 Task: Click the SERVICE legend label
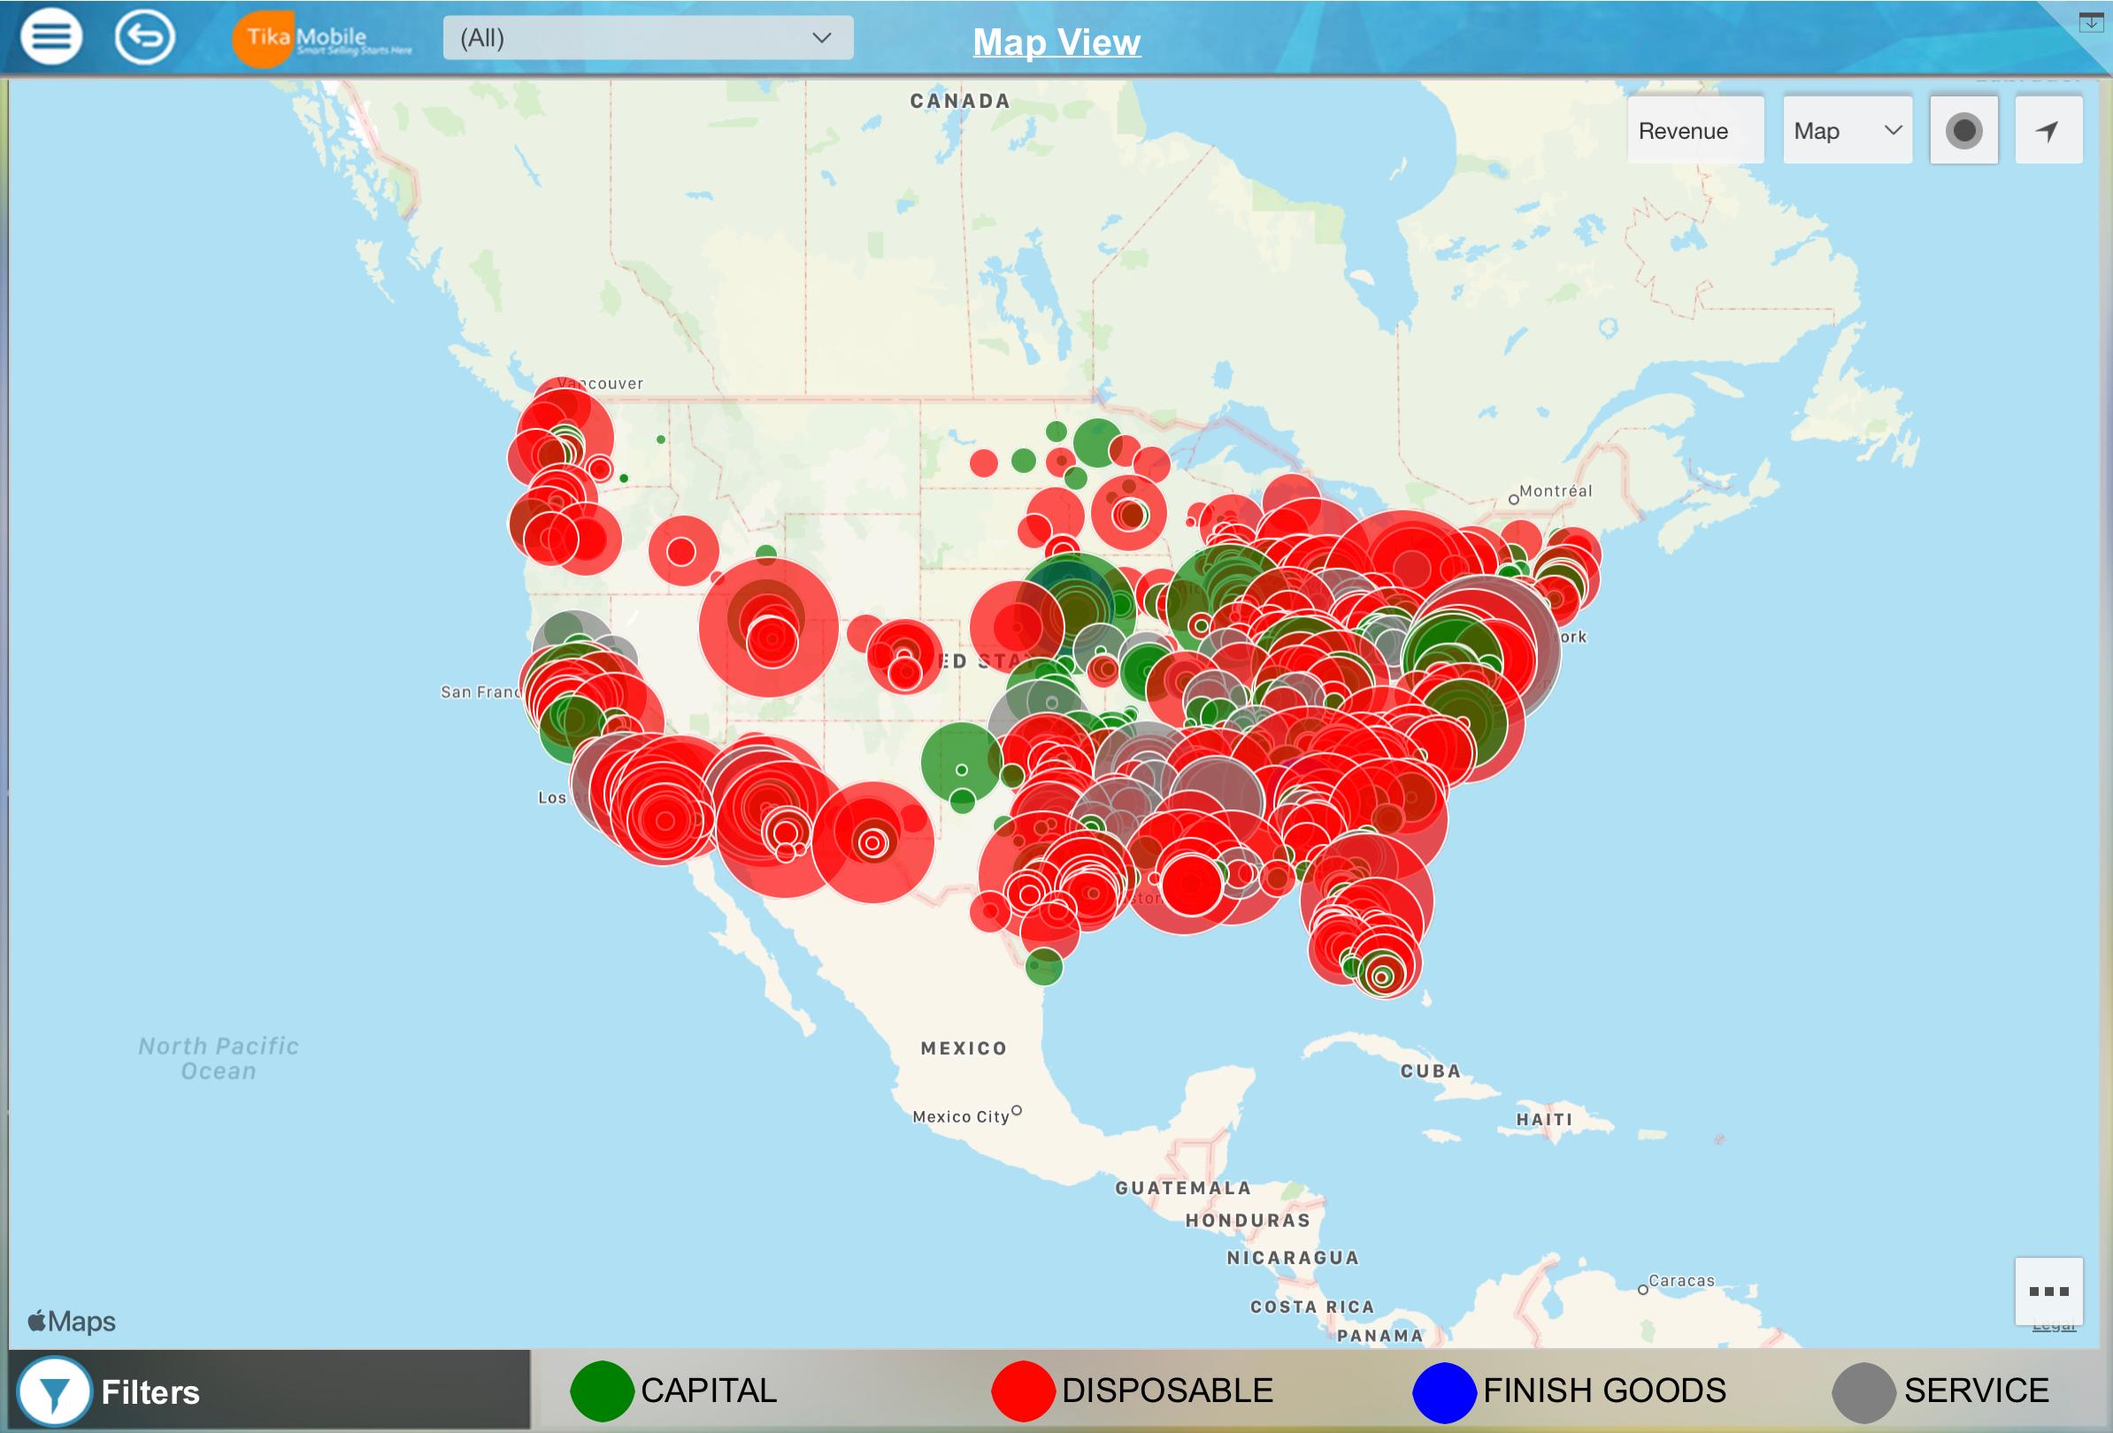(1977, 1391)
